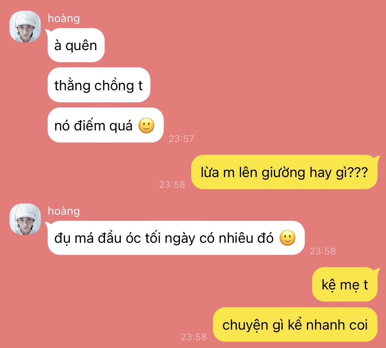Select the yellow "kệ mẹ t" bubble
This screenshot has width=386, height=348.
[x=345, y=285]
